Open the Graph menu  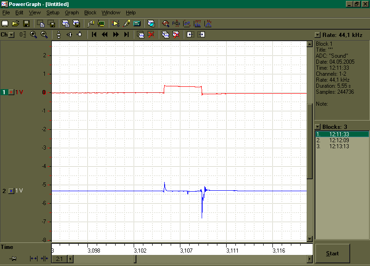[72, 13]
